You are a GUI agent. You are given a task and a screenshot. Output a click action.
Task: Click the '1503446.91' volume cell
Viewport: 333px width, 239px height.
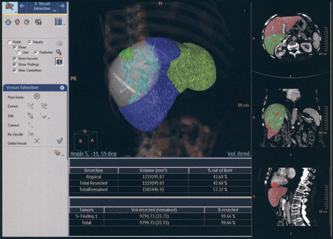click(153, 190)
